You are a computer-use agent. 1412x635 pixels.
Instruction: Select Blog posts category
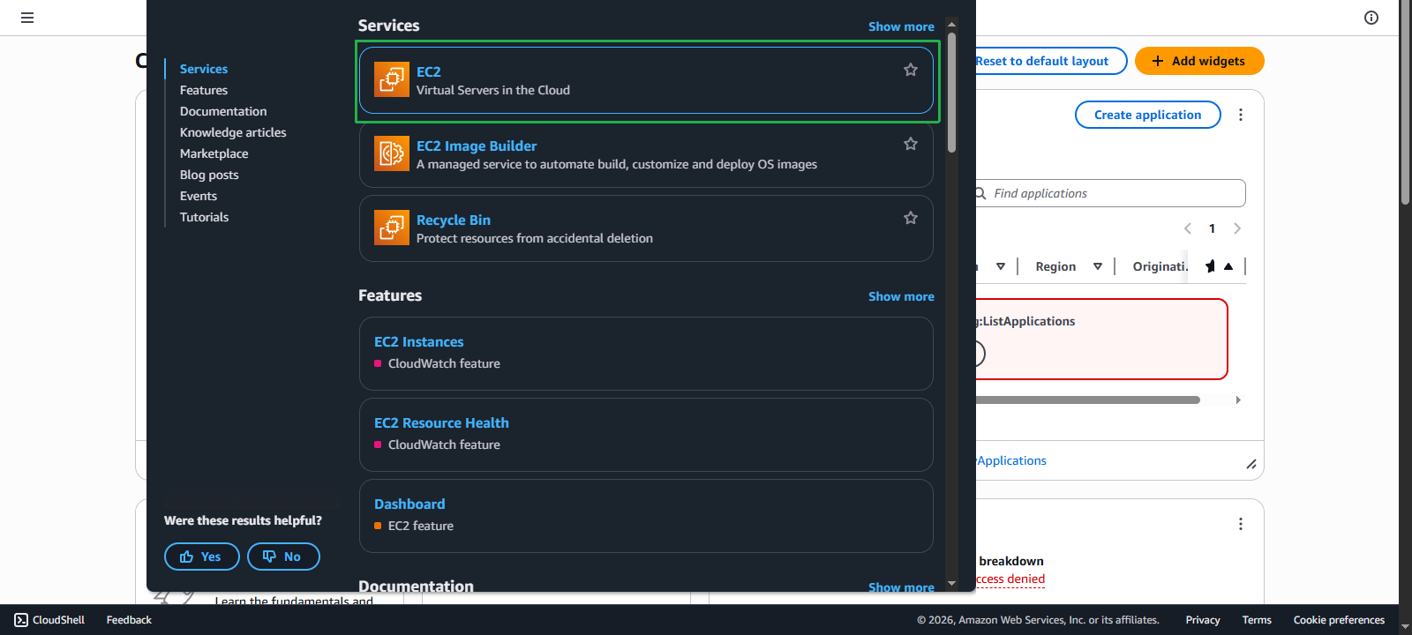pos(209,175)
